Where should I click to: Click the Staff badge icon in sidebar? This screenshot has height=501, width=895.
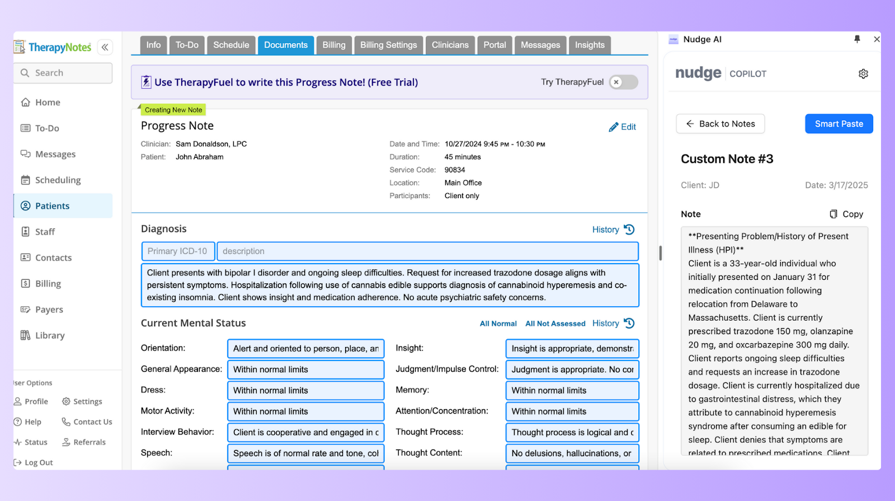25,232
